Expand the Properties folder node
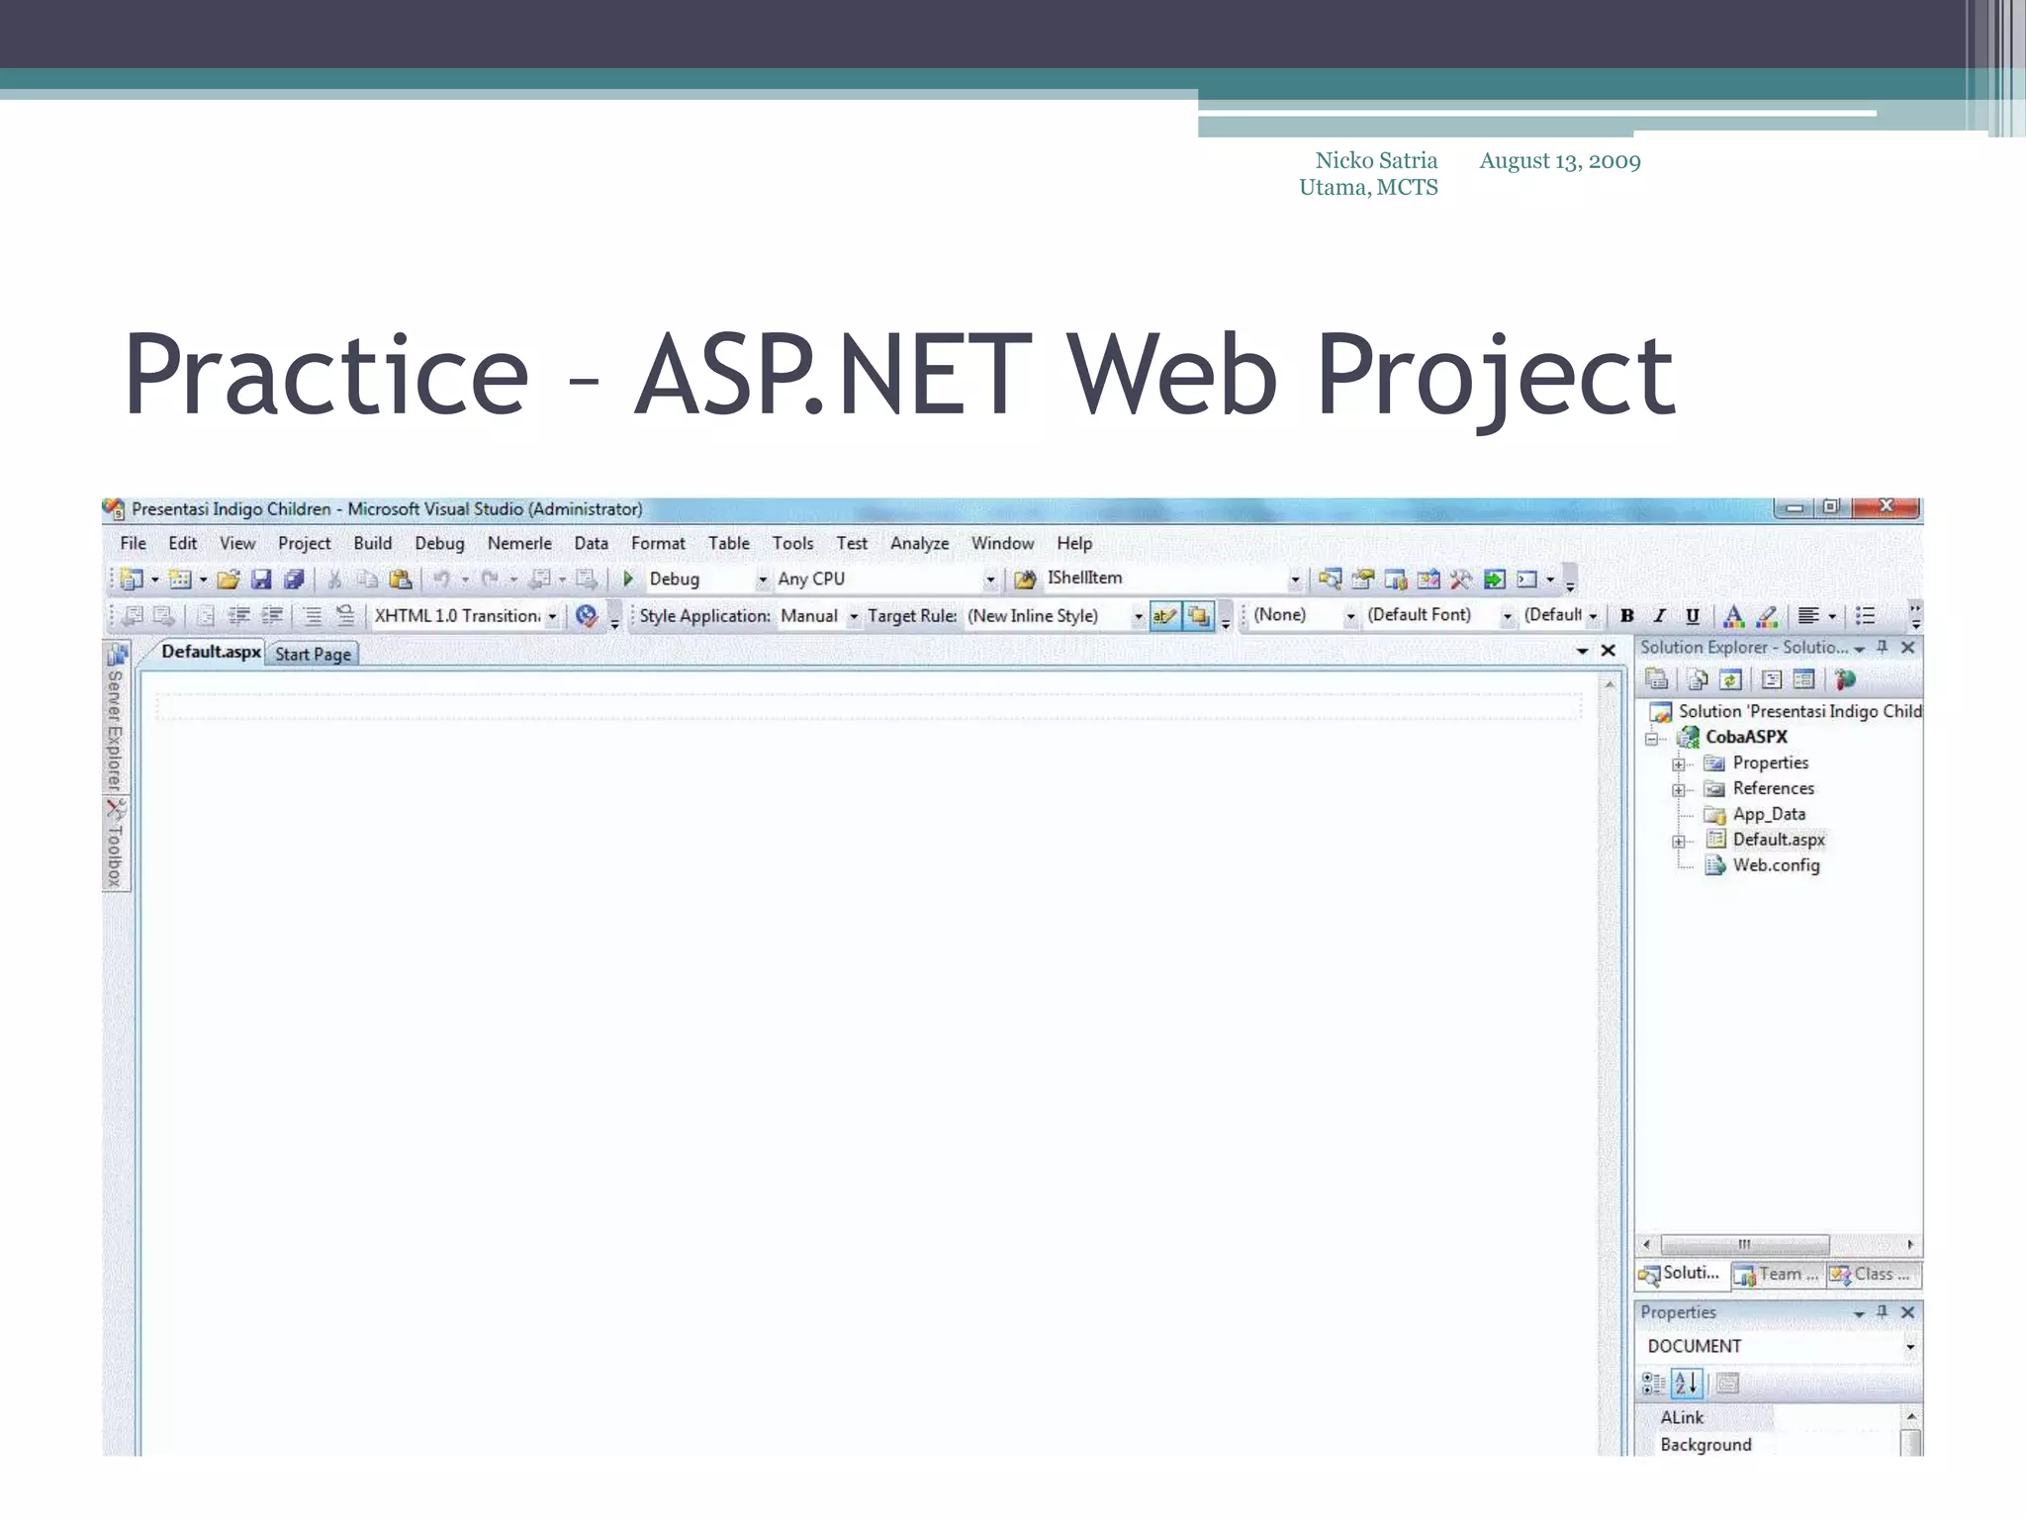Image resolution: width=2026 pixels, height=1519 pixels. point(1679,764)
